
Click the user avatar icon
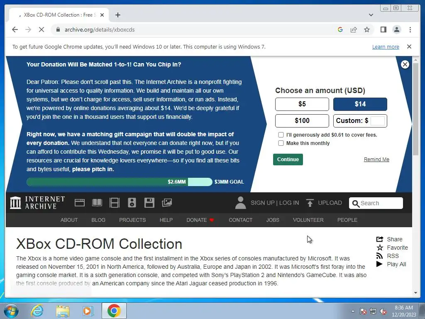(240, 203)
